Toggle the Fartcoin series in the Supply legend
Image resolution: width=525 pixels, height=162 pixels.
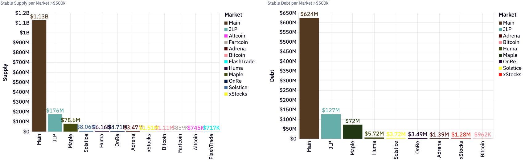(238, 42)
